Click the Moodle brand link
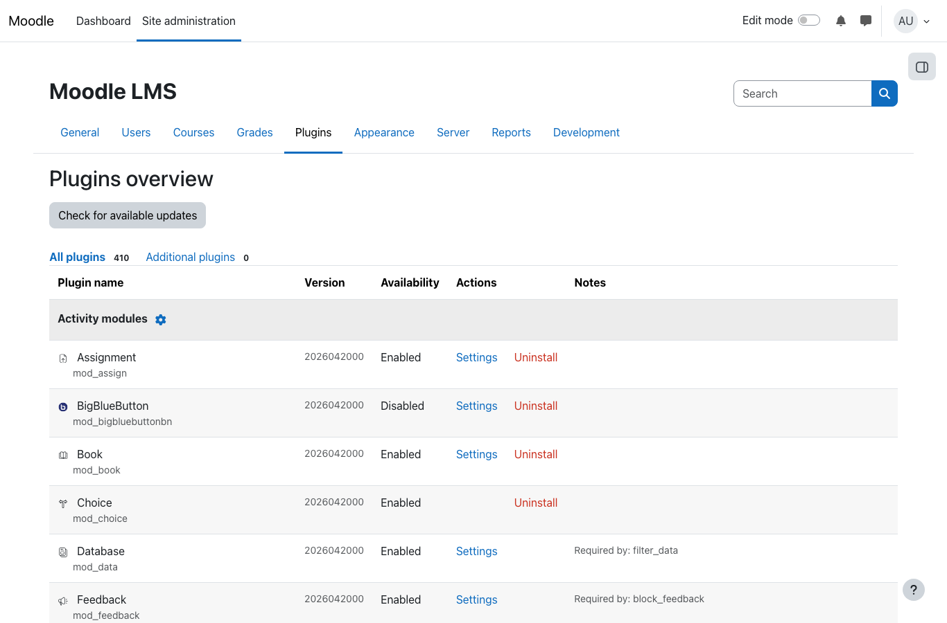Image resolution: width=947 pixels, height=623 pixels. tap(31, 21)
